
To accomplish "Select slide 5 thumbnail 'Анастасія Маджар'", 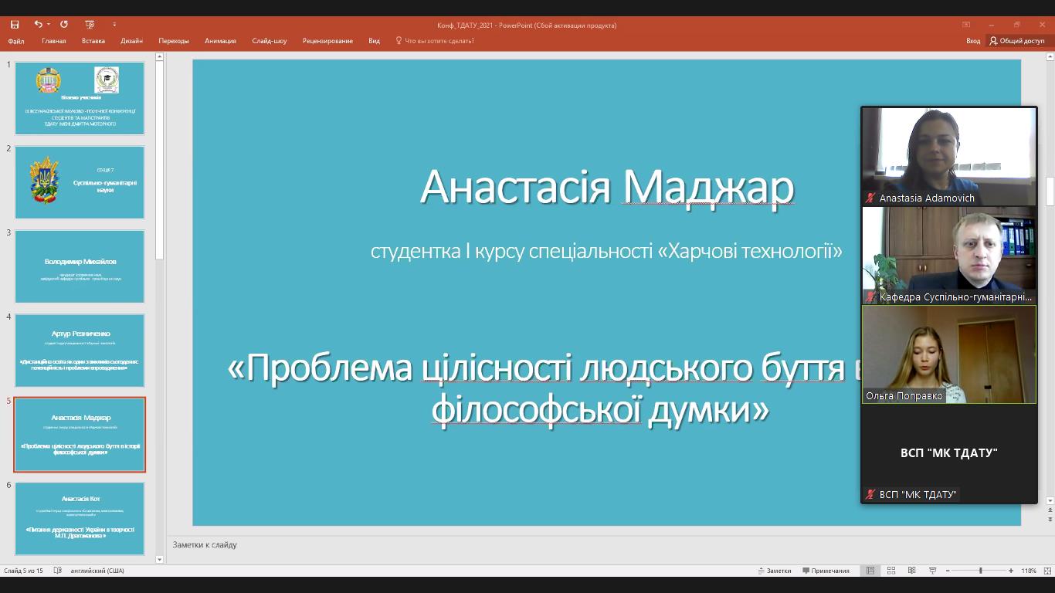I will [x=80, y=435].
